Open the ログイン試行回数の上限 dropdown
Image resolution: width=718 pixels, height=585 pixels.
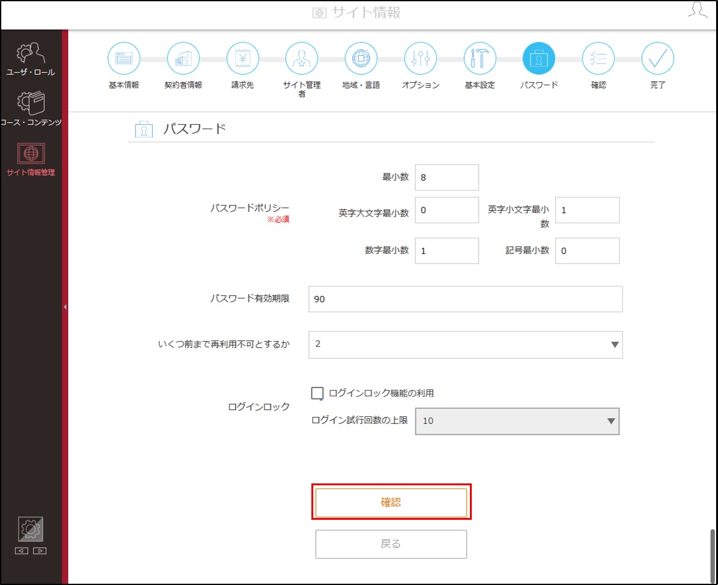(517, 421)
